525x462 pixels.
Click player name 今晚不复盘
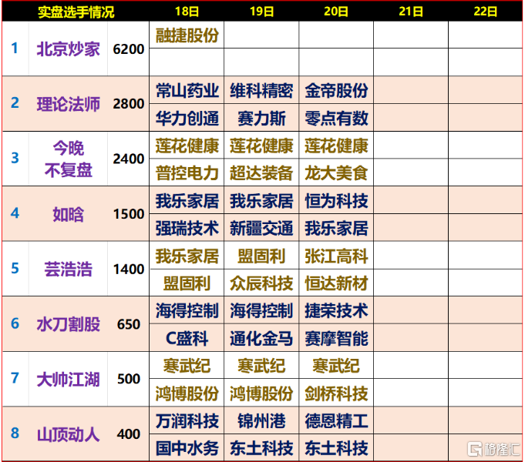pyautogui.click(x=69, y=159)
